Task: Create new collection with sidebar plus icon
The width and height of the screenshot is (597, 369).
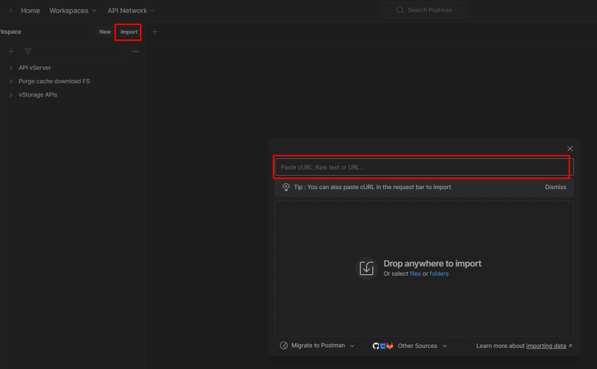Action: click(11, 51)
